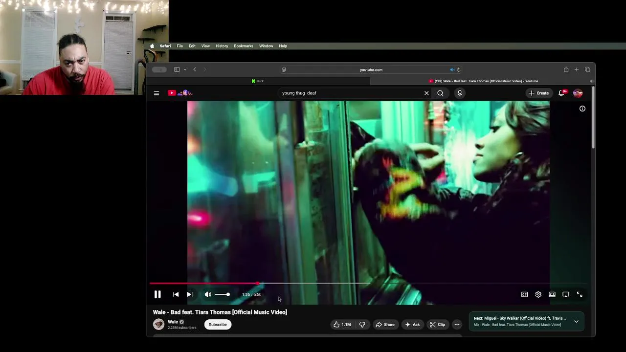Screen dimensions: 626x352
Task: Cast the video via AirPlay icon
Action: [x=565, y=294]
